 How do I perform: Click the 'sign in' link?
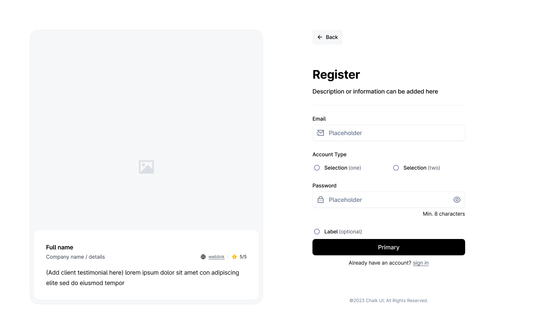[421, 263]
